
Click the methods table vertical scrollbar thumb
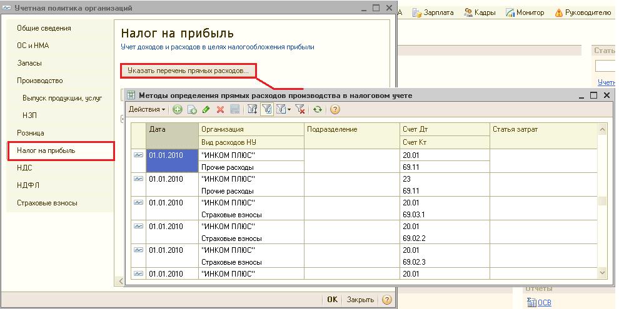click(602, 202)
